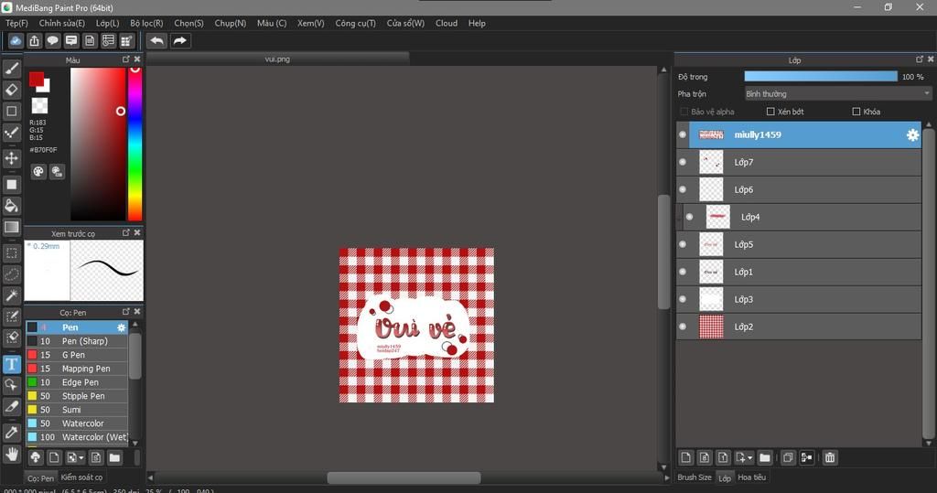
Task: Switch to the Kiểm soát cọ tab
Action: point(81,477)
